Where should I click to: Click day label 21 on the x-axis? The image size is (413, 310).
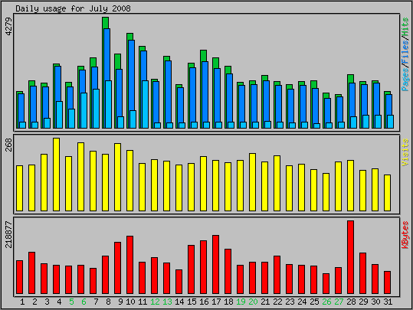pos(265,302)
